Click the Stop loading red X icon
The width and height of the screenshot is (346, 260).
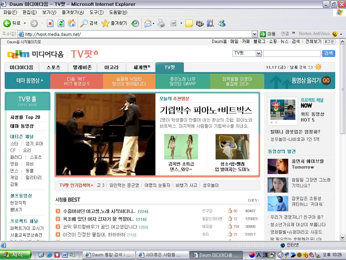(50, 23)
